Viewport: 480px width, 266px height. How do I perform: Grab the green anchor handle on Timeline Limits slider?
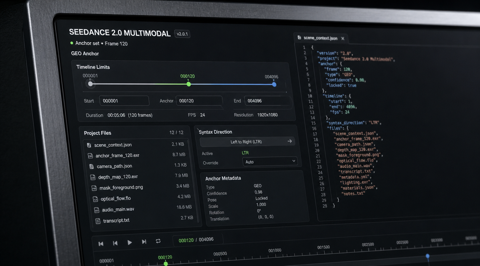(x=189, y=84)
